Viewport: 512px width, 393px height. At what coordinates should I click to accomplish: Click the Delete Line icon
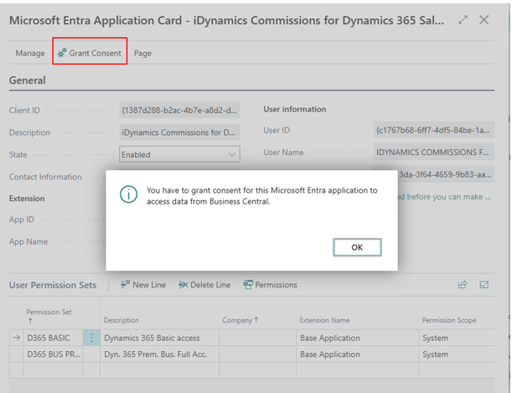pos(184,285)
